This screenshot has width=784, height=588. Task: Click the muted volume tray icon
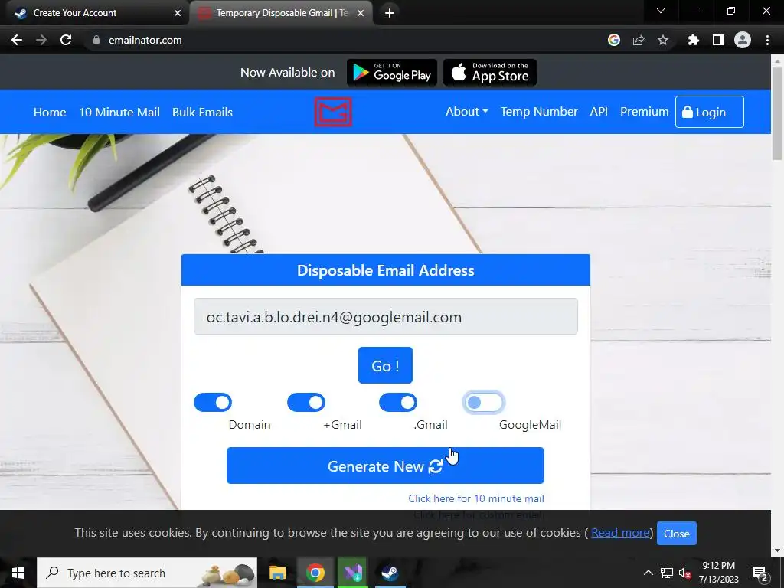tap(685, 573)
